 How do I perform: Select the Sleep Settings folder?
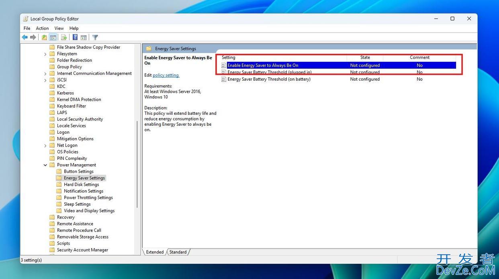point(77,204)
